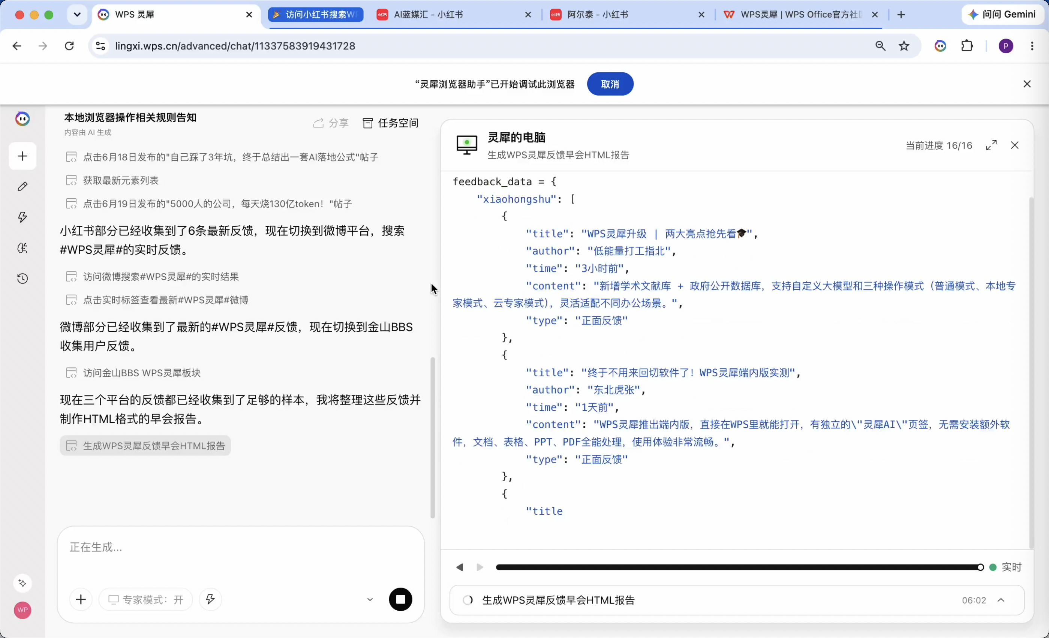1049x638 pixels.
Task: Click the 分享 share button
Action: (x=331, y=123)
